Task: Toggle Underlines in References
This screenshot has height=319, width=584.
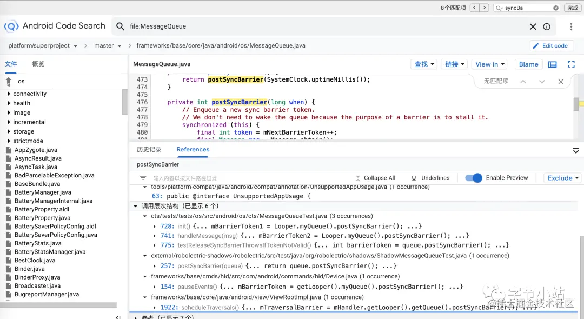Action: [430, 178]
